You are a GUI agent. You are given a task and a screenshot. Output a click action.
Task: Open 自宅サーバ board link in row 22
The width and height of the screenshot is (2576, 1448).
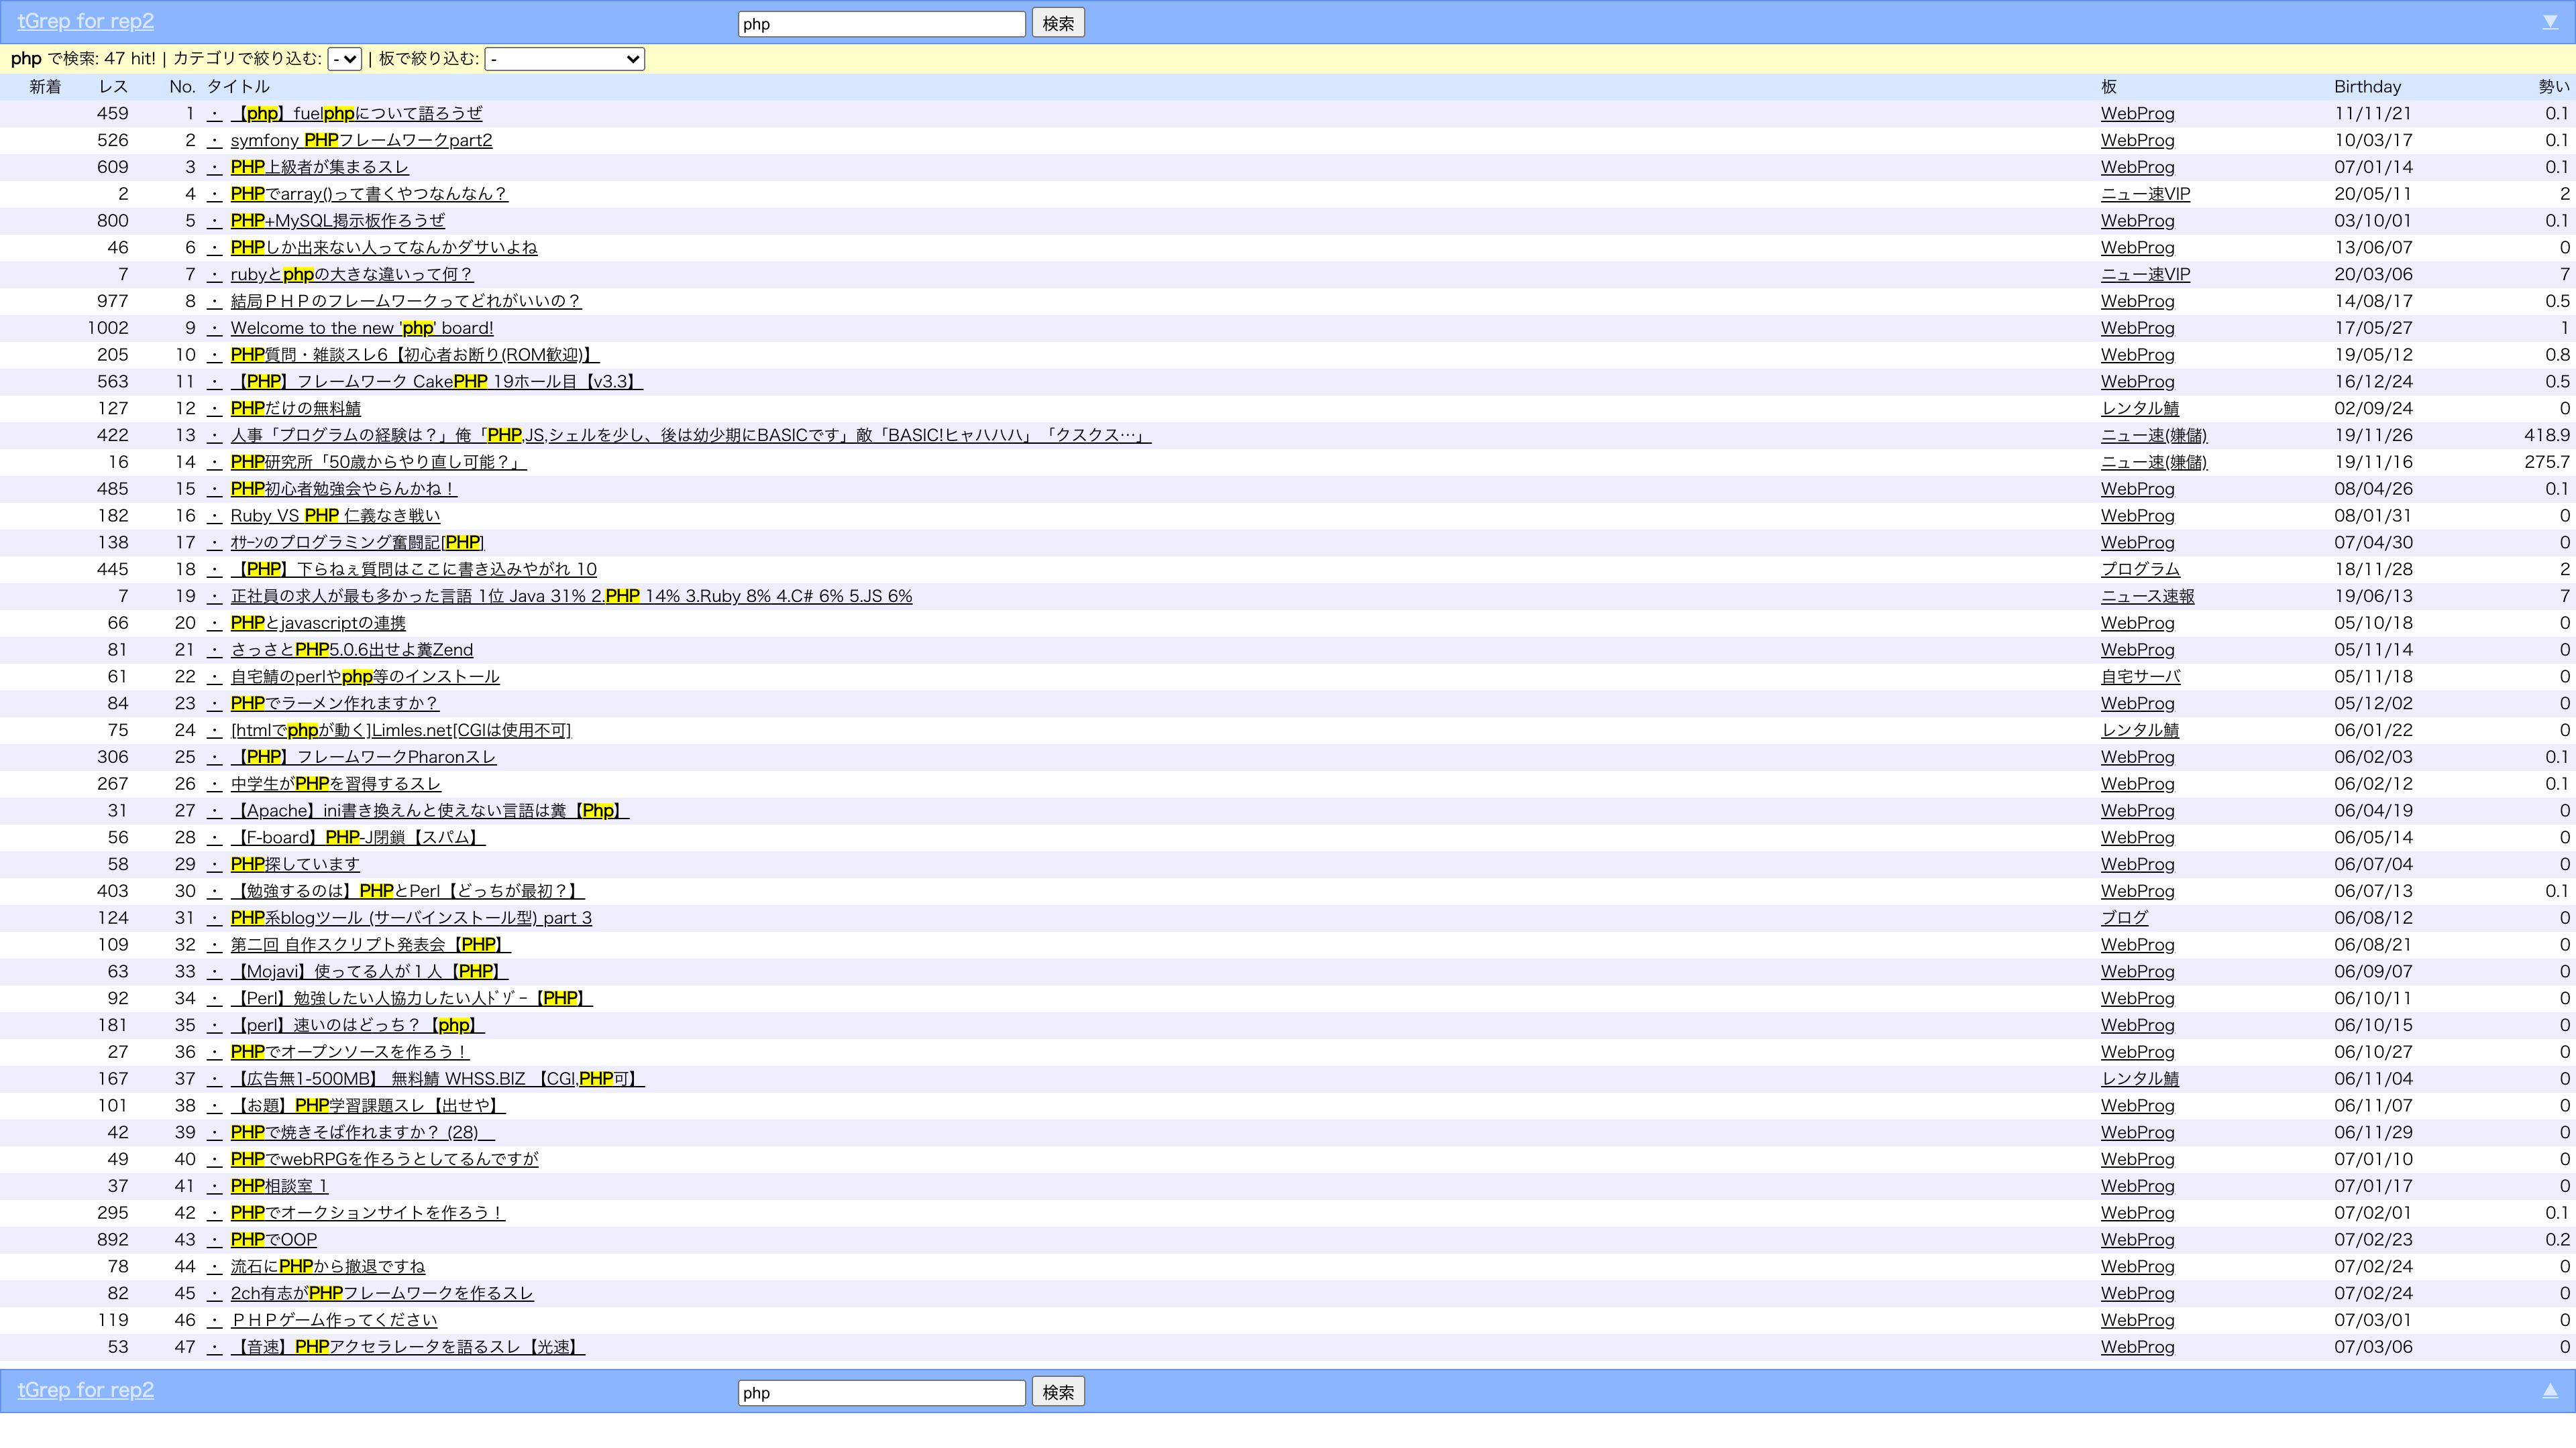click(2140, 676)
